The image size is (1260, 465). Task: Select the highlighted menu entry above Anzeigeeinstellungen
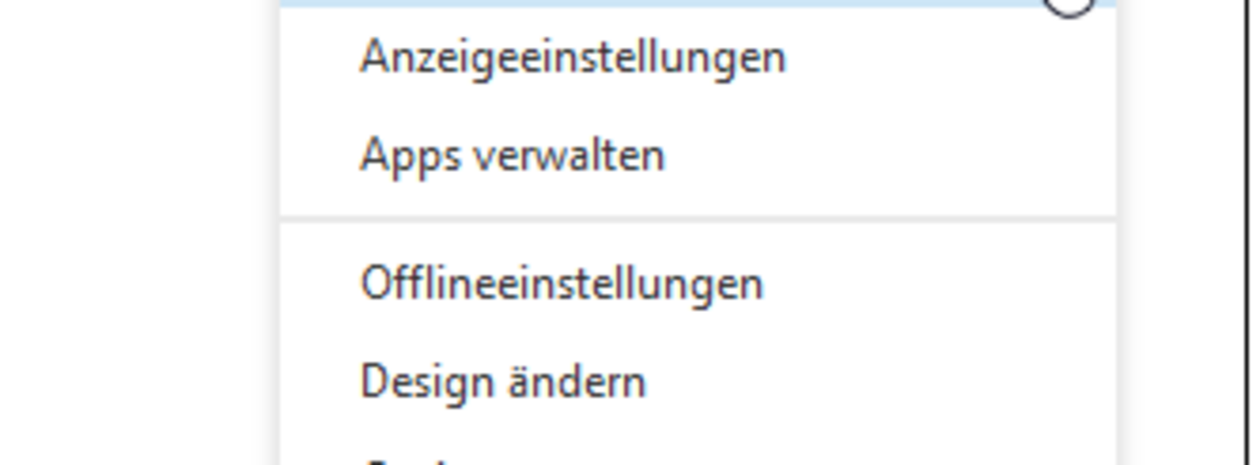click(697, 3)
